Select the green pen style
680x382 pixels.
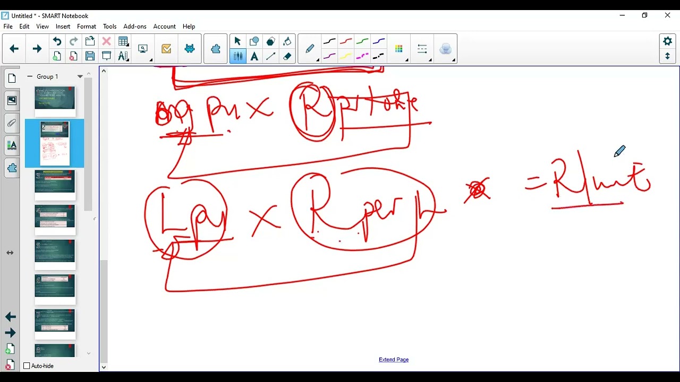pyautogui.click(x=362, y=41)
